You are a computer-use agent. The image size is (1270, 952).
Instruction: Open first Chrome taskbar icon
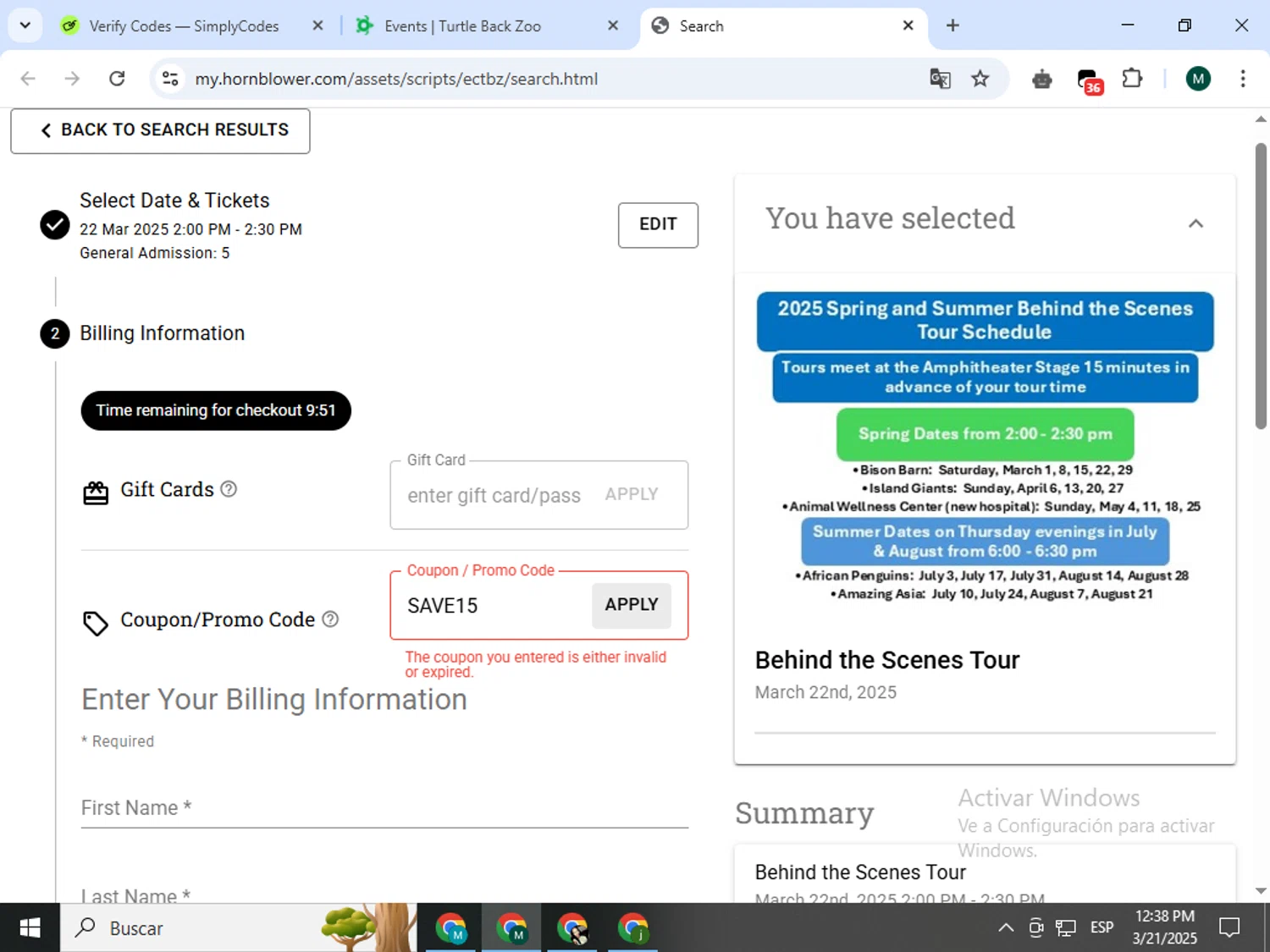(x=451, y=928)
